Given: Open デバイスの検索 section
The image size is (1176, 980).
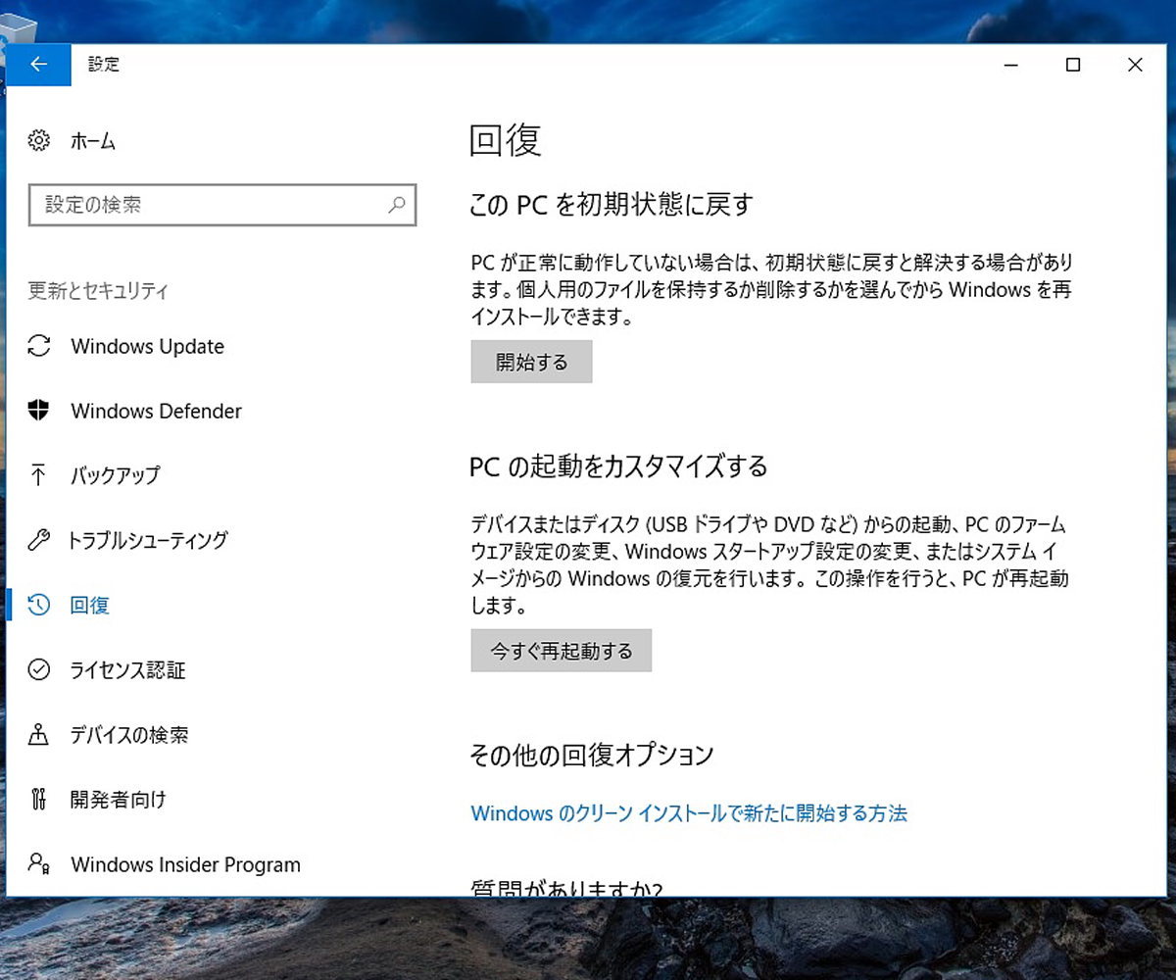Looking at the screenshot, I should [129, 734].
